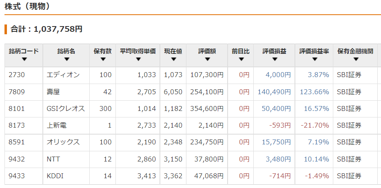Screen dimensions: 381x188
Task: Click 評価損益率 123.66% value
Action: [315, 92]
